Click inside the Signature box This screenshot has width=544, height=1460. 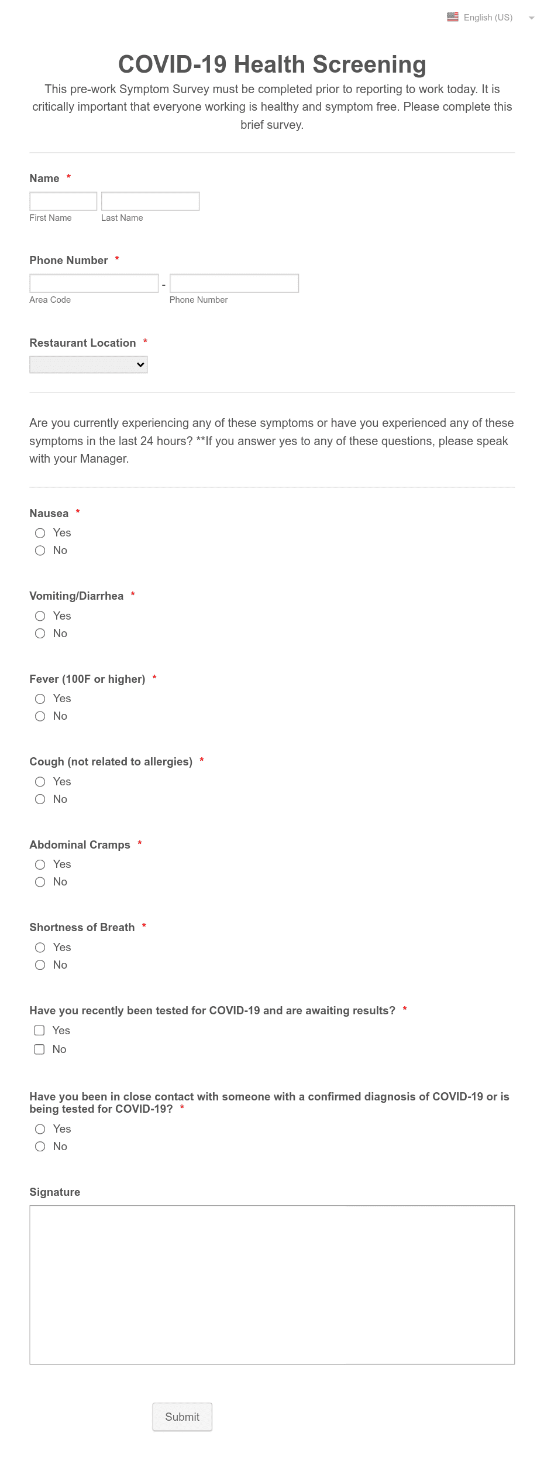coord(272,1285)
